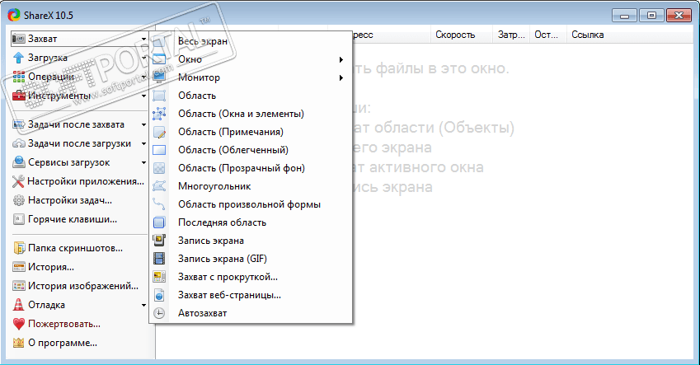Click the История icon in sidebar
Image resolution: width=700 pixels, height=365 pixels.
[19, 267]
